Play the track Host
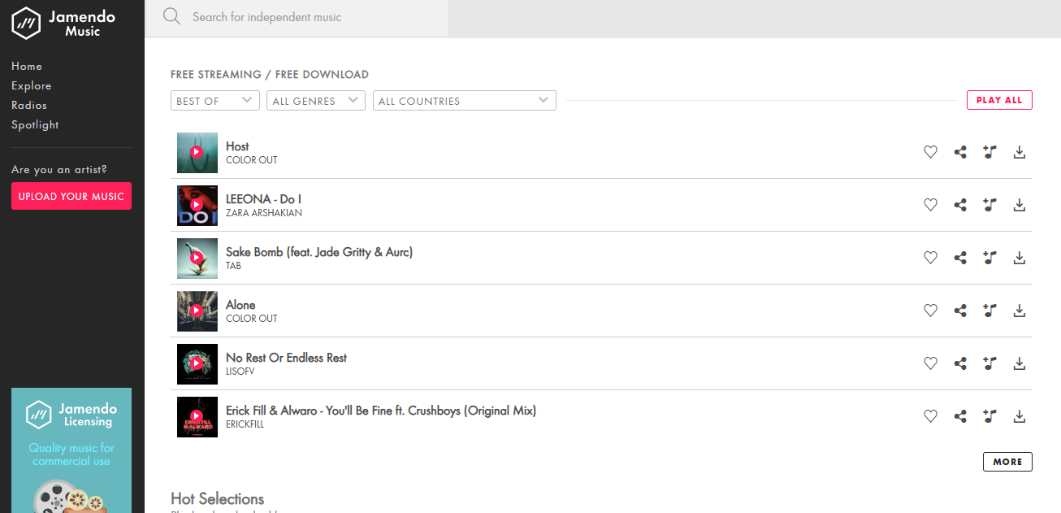 197,152
